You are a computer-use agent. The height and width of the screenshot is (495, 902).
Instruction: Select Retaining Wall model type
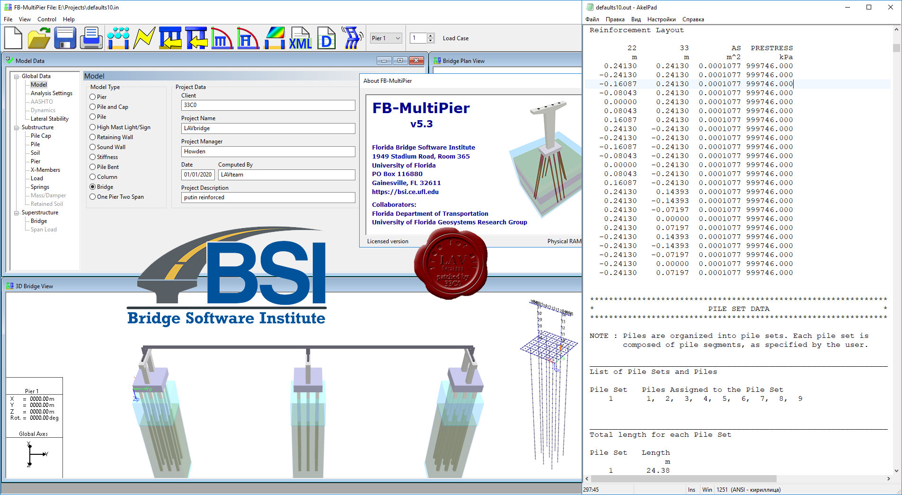pos(93,137)
